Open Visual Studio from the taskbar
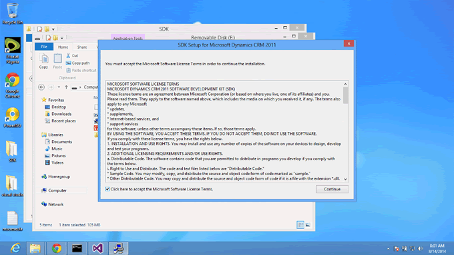This screenshot has width=454, height=255. (97, 248)
